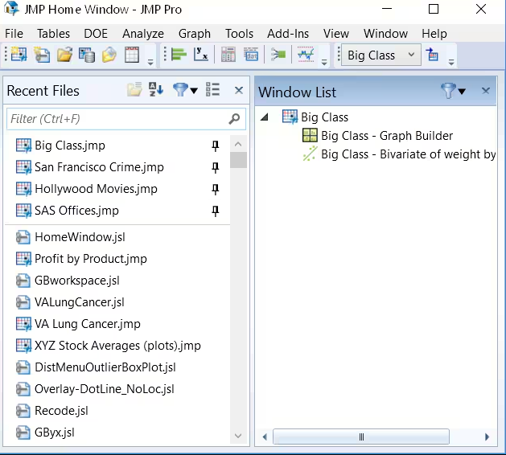Select XYZ Stock Averages (plots).jmp
Screen dimensions: 506x455
pyautogui.click(x=118, y=346)
